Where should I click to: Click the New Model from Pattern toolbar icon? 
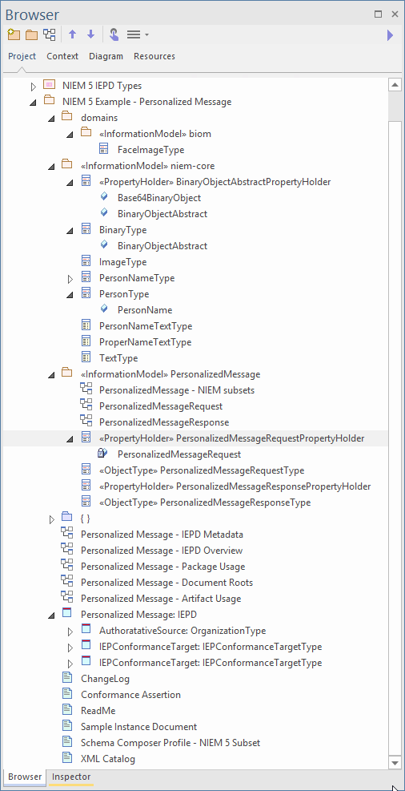click(14, 34)
